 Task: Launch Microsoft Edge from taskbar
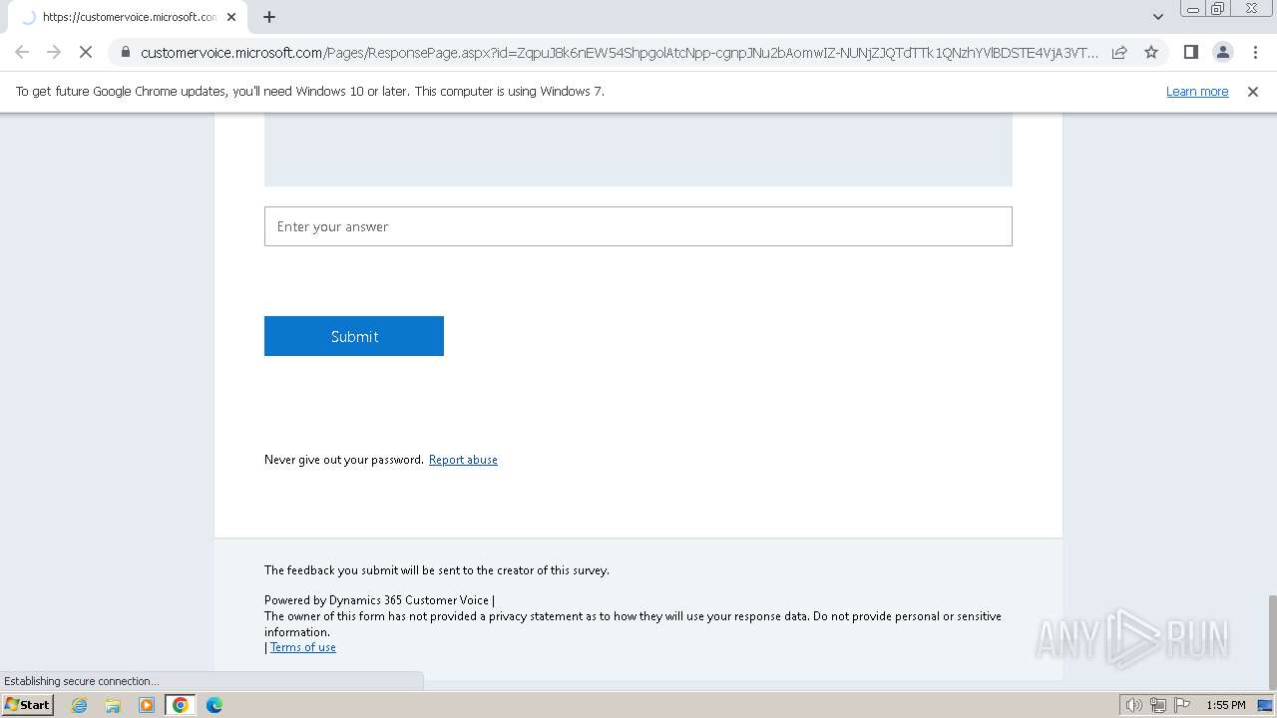(x=214, y=705)
